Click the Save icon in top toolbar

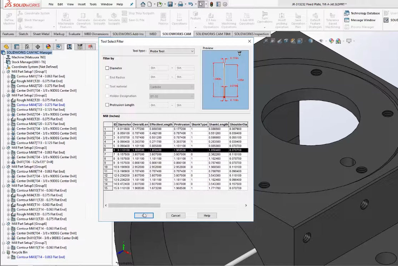click(x=170, y=4)
